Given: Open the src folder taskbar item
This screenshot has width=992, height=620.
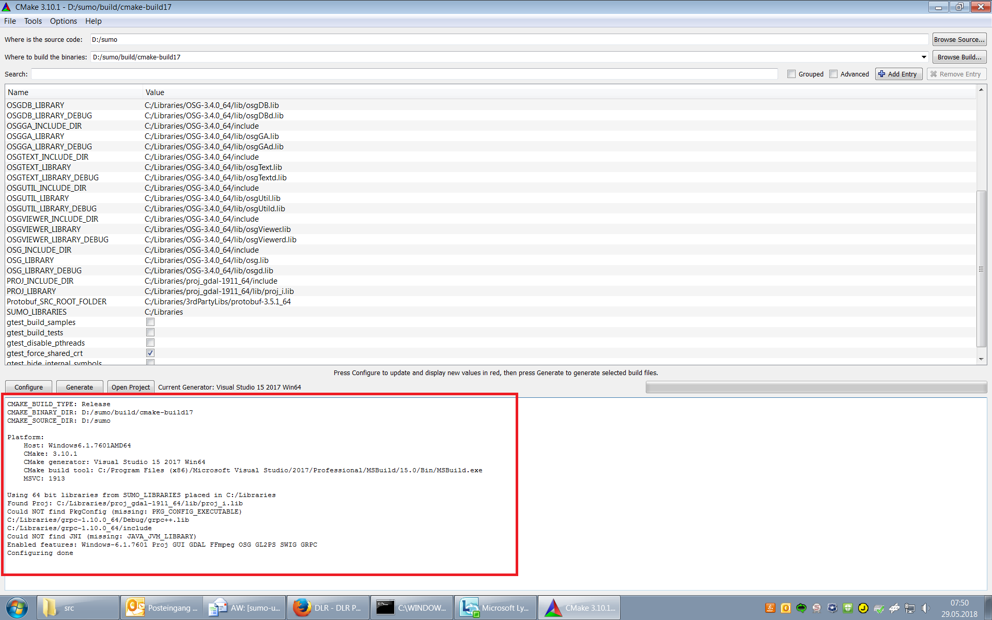Looking at the screenshot, I should click(78, 608).
